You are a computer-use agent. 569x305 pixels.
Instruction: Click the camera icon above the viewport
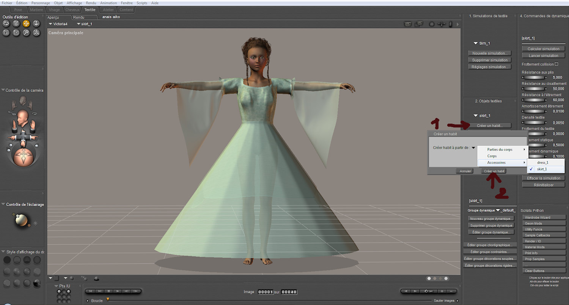408,24
